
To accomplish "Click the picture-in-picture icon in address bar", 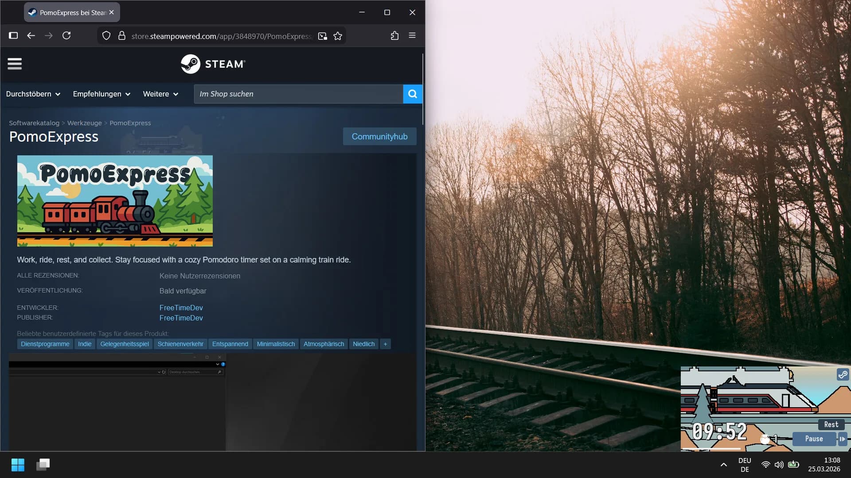I will tap(323, 36).
